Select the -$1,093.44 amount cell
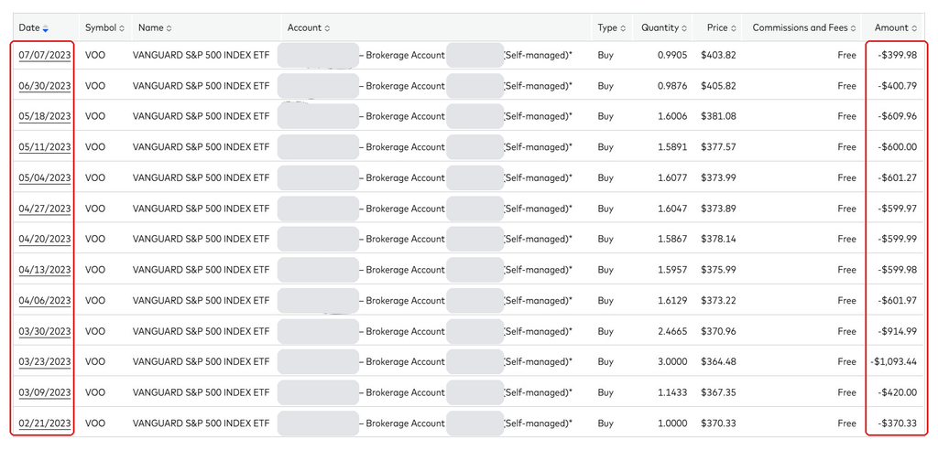The image size is (938, 450). point(894,362)
